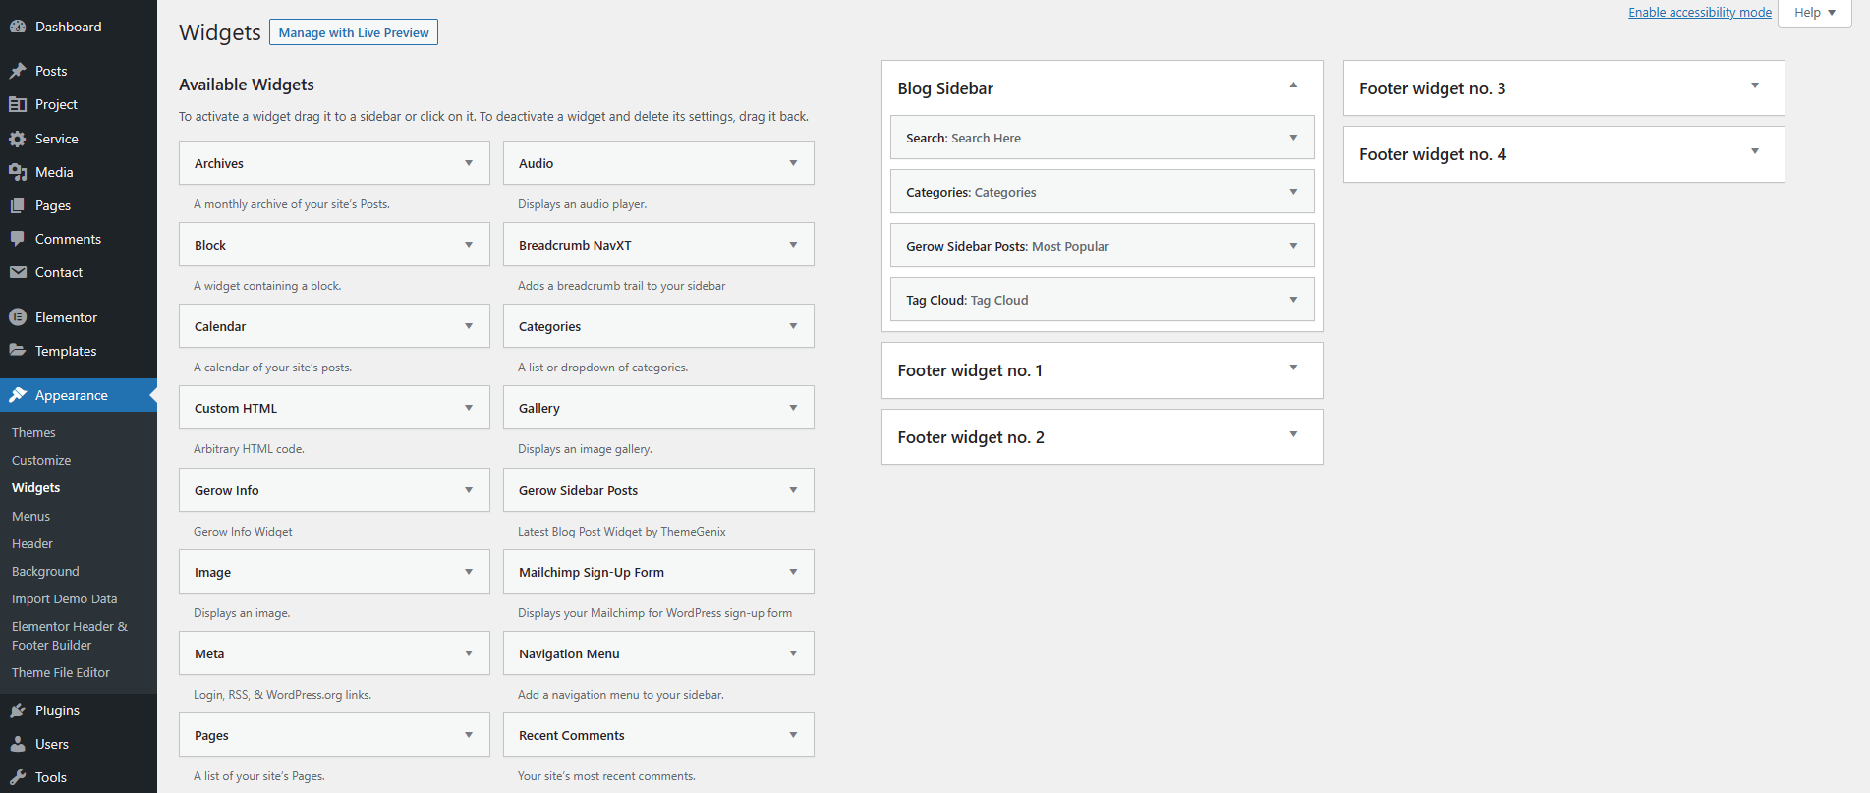Viewport: 1870px width, 793px height.
Task: Expand Footer widget no. 3 area
Action: coord(1754,86)
